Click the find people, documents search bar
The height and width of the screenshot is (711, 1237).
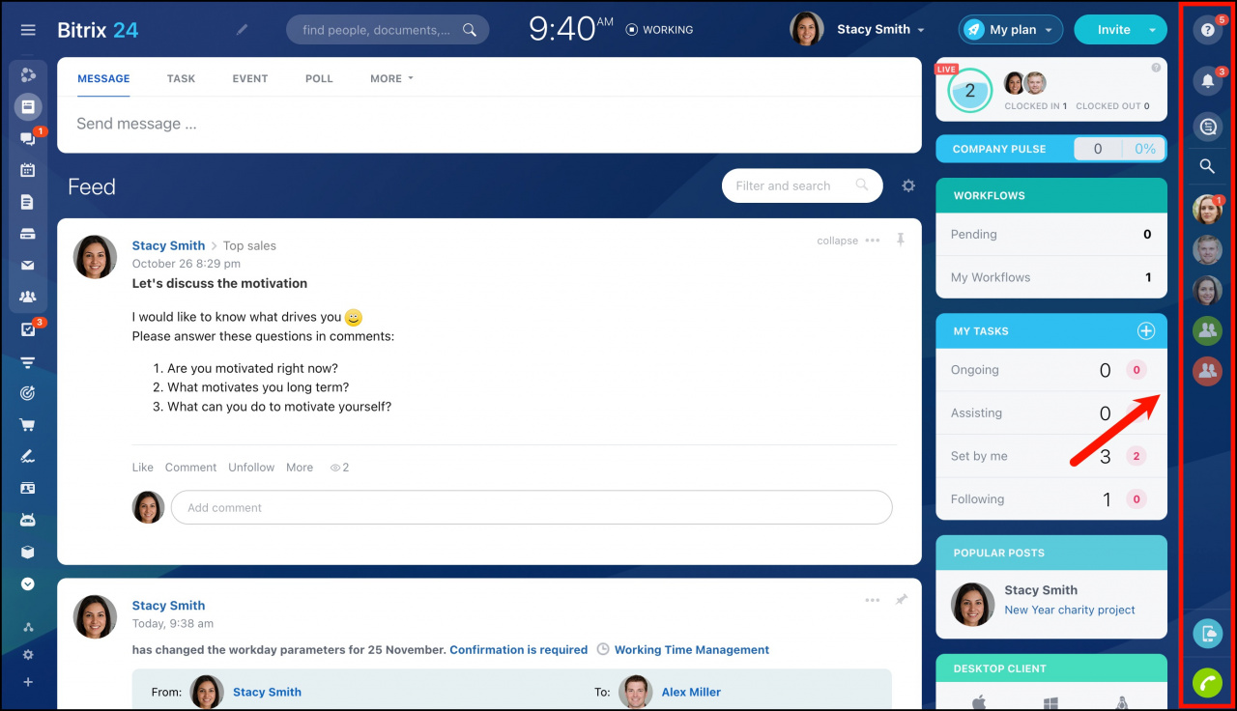(x=388, y=30)
